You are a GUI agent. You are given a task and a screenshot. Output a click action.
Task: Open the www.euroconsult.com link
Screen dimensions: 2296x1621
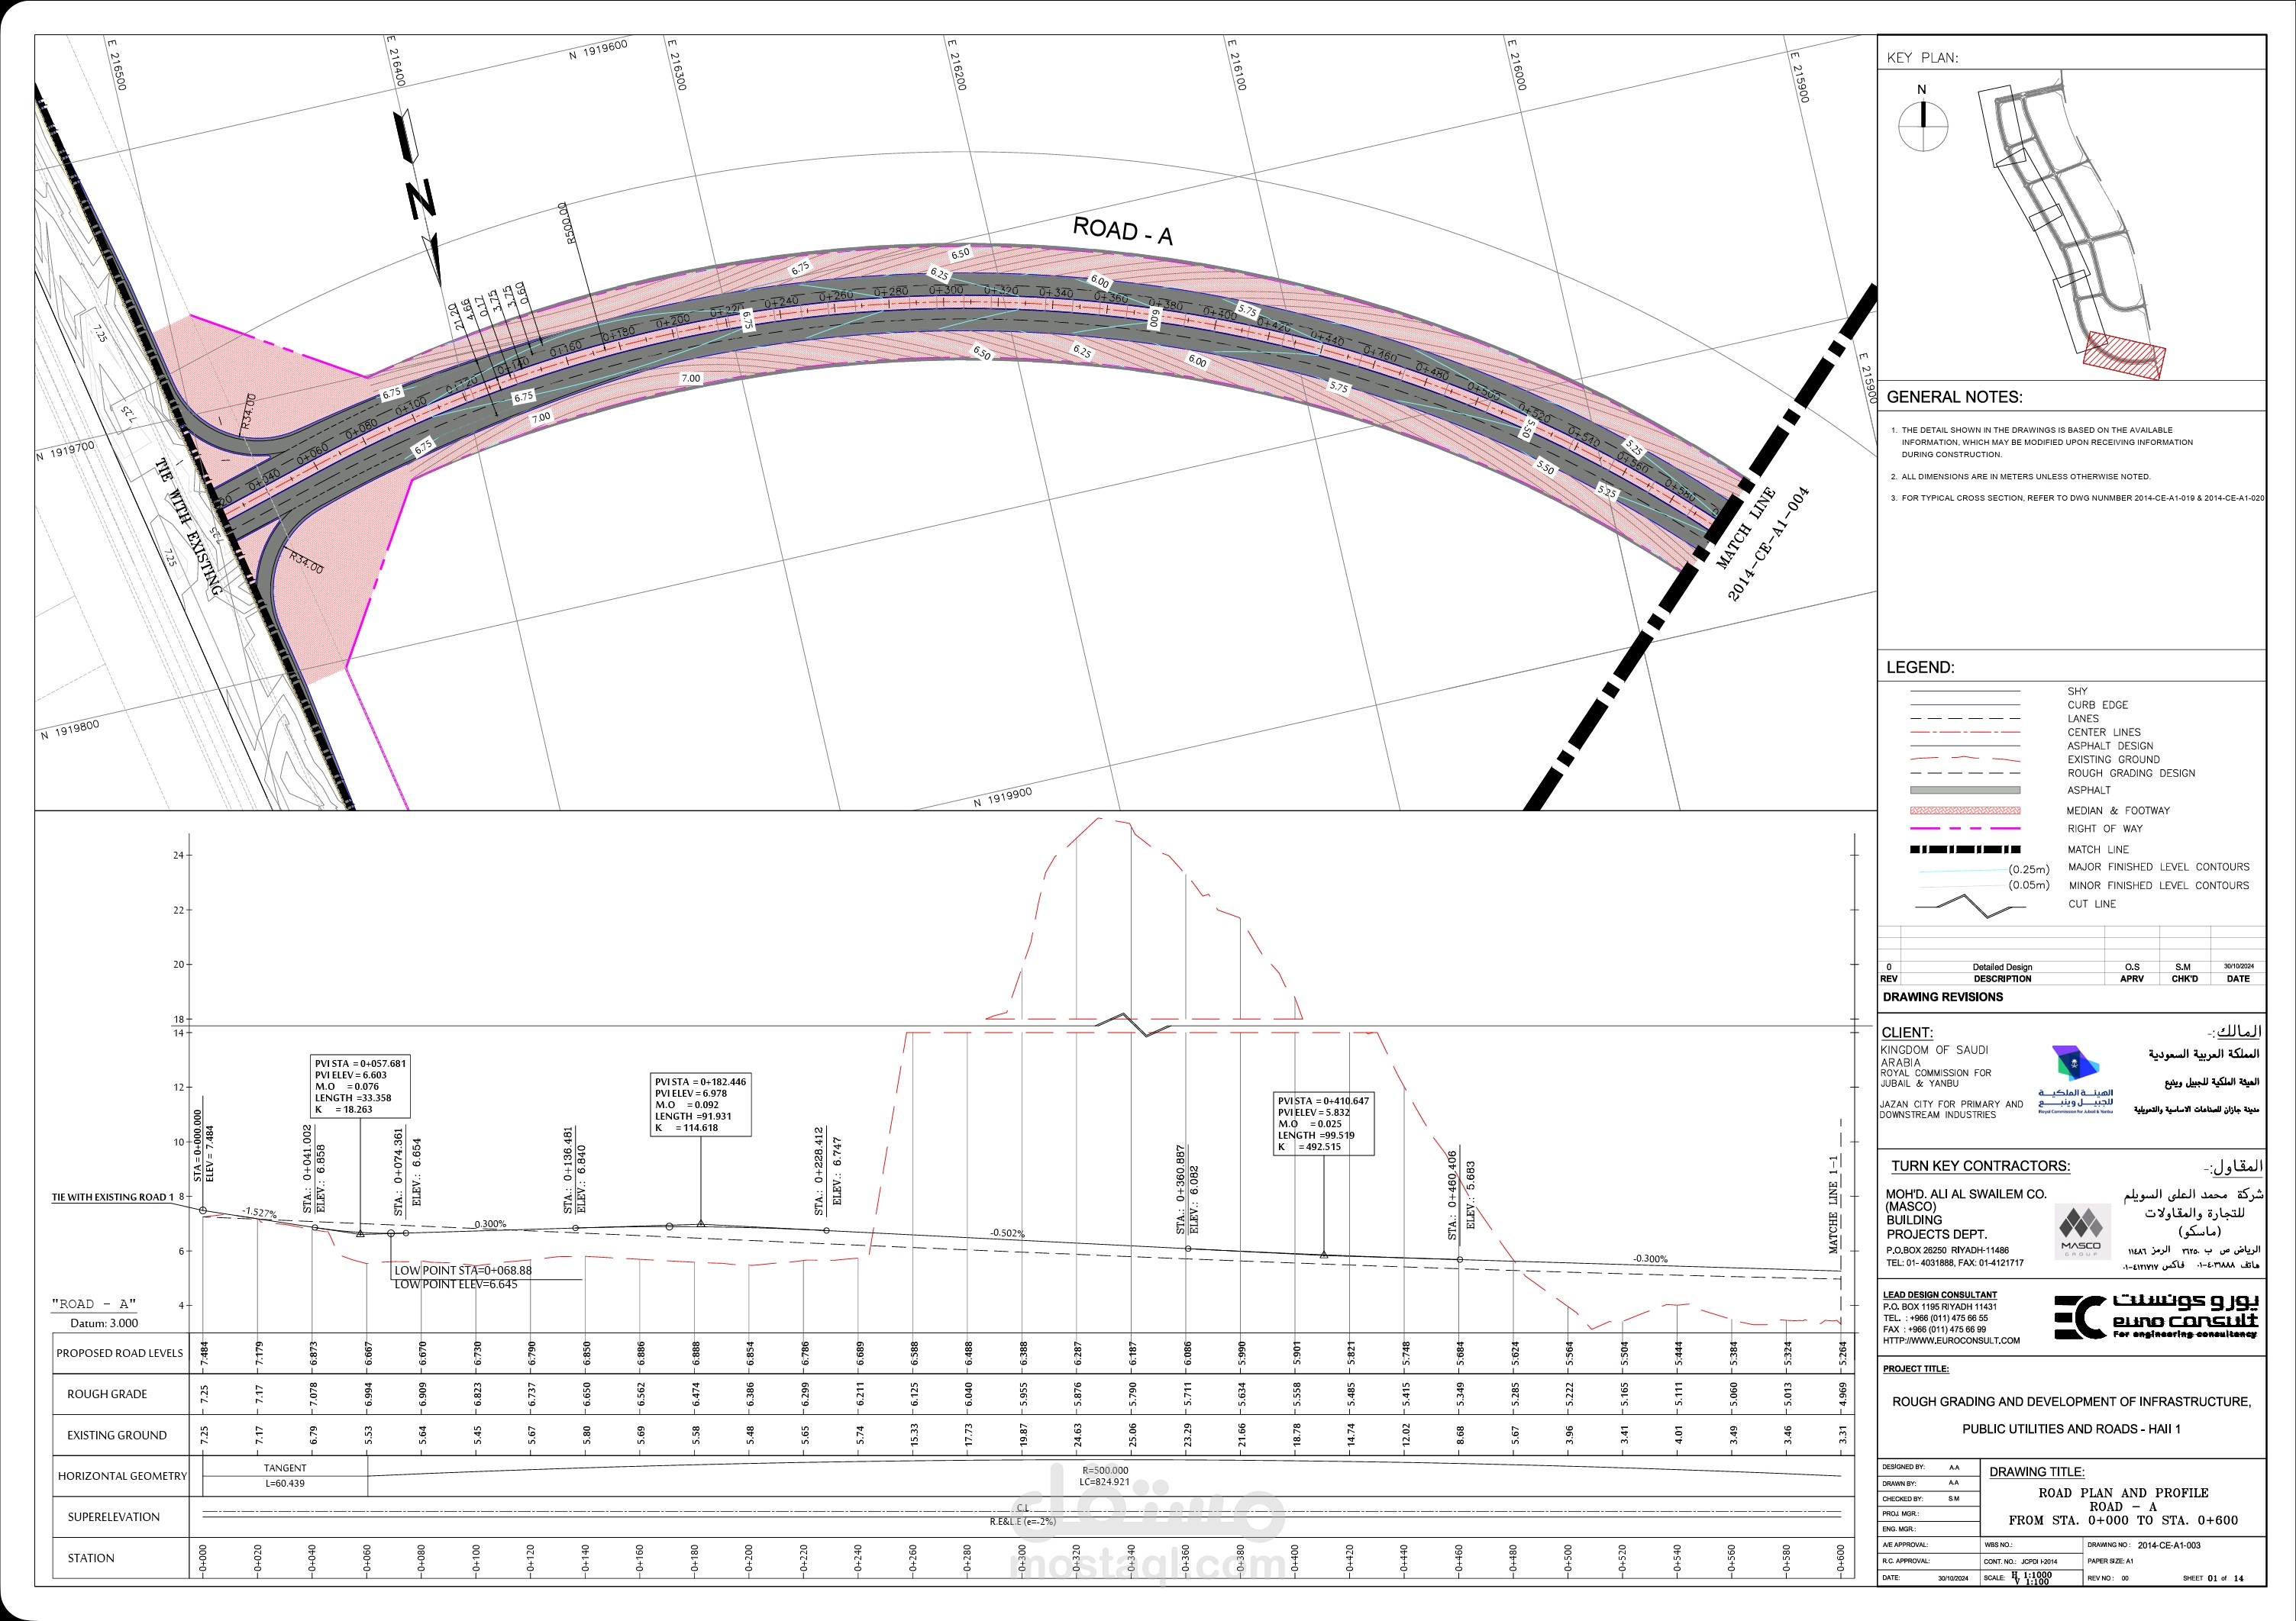[1951, 1341]
